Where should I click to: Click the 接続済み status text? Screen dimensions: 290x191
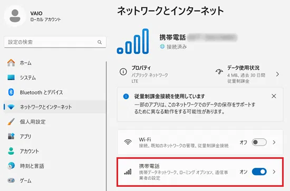tap(177, 47)
